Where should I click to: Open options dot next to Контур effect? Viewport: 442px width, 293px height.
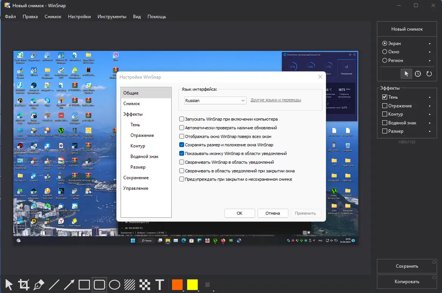tap(430, 115)
